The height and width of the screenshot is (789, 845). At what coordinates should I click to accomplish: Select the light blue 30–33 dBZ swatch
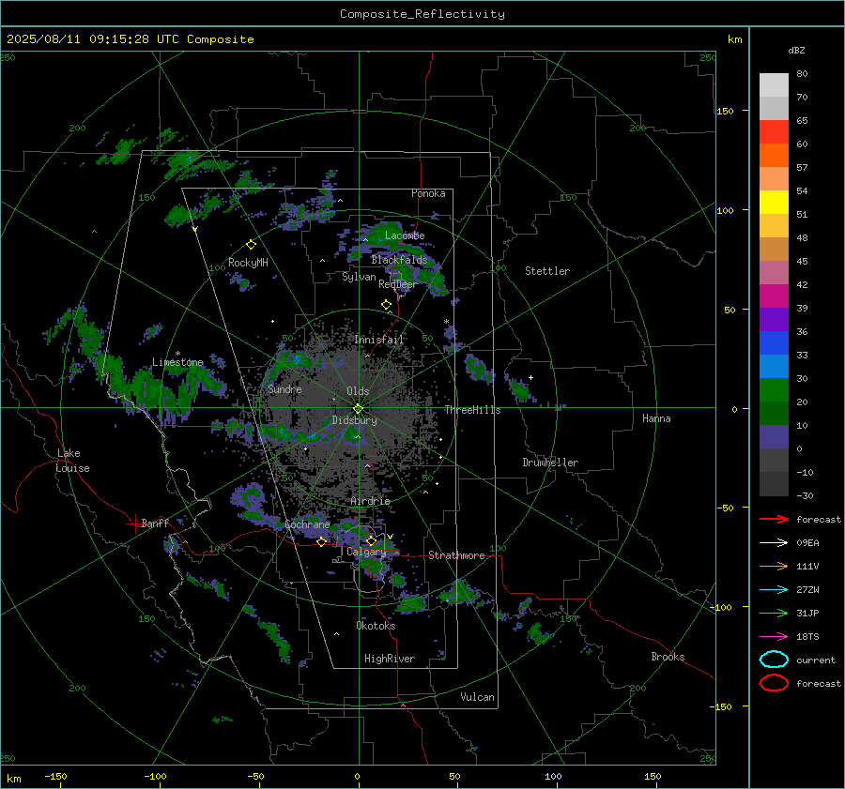pos(774,366)
